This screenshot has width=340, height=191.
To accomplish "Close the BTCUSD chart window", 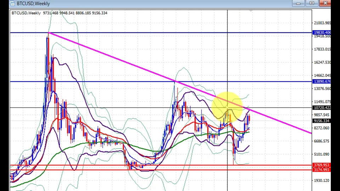I will pyautogui.click(x=325, y=3).
